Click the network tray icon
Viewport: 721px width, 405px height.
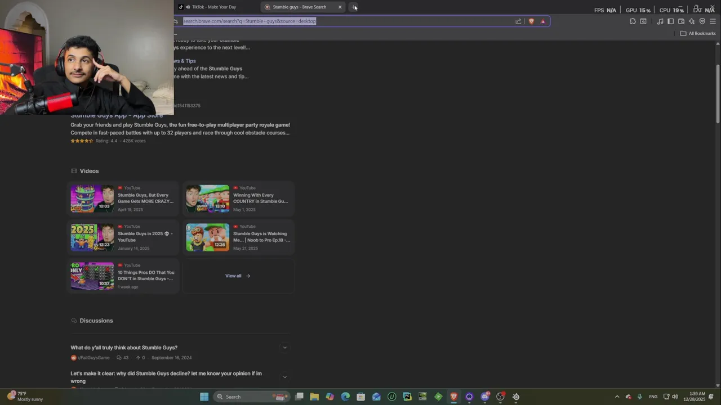(x=666, y=397)
